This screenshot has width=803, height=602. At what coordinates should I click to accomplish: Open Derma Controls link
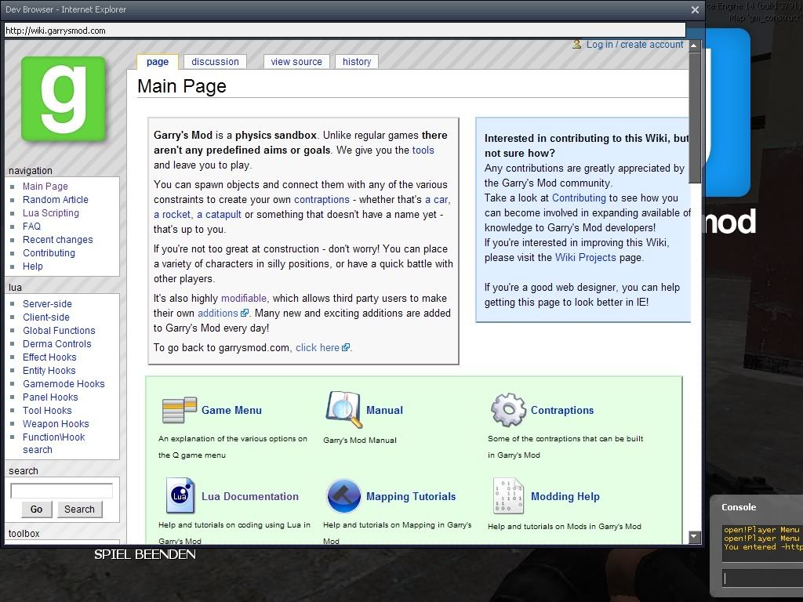click(56, 343)
